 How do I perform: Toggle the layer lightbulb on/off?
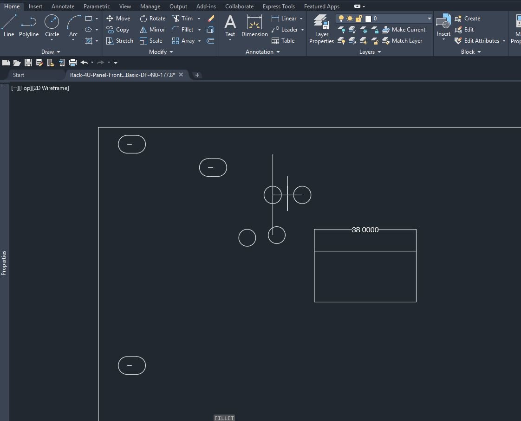click(x=341, y=18)
